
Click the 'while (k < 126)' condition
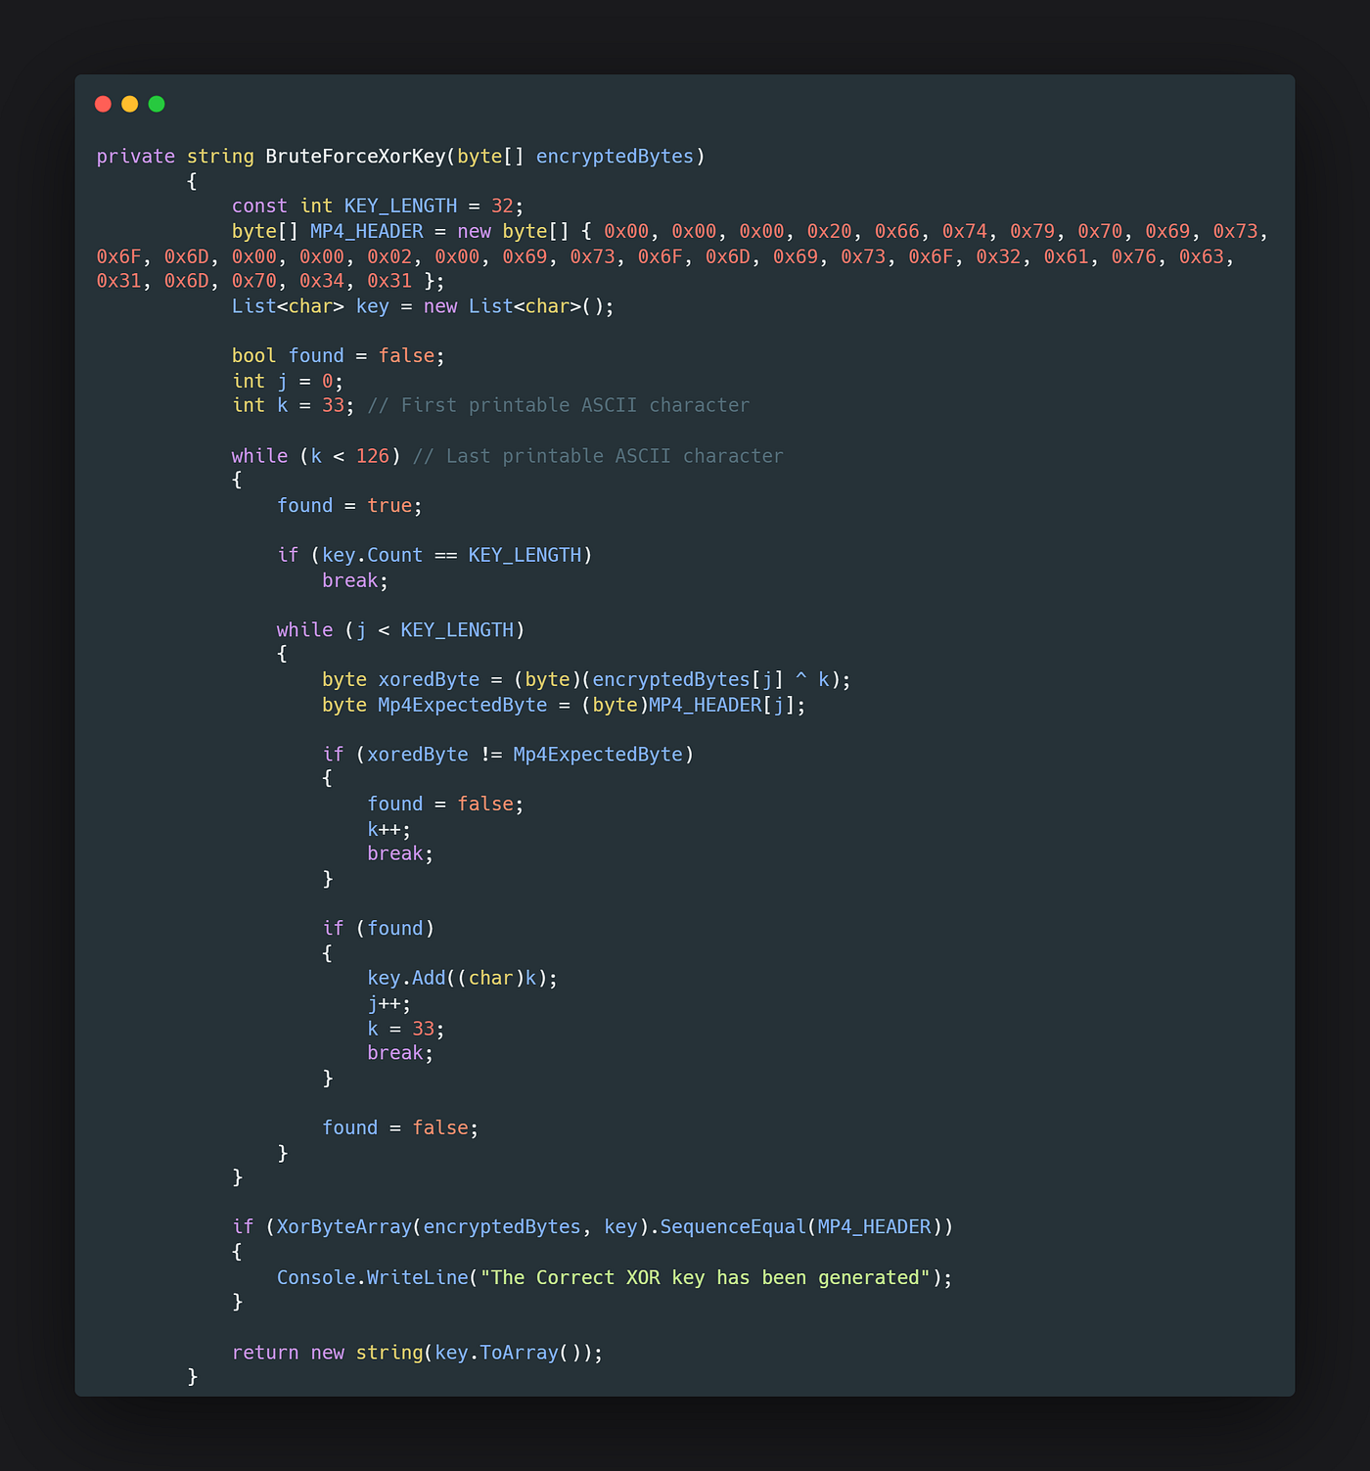pyautogui.click(x=316, y=456)
